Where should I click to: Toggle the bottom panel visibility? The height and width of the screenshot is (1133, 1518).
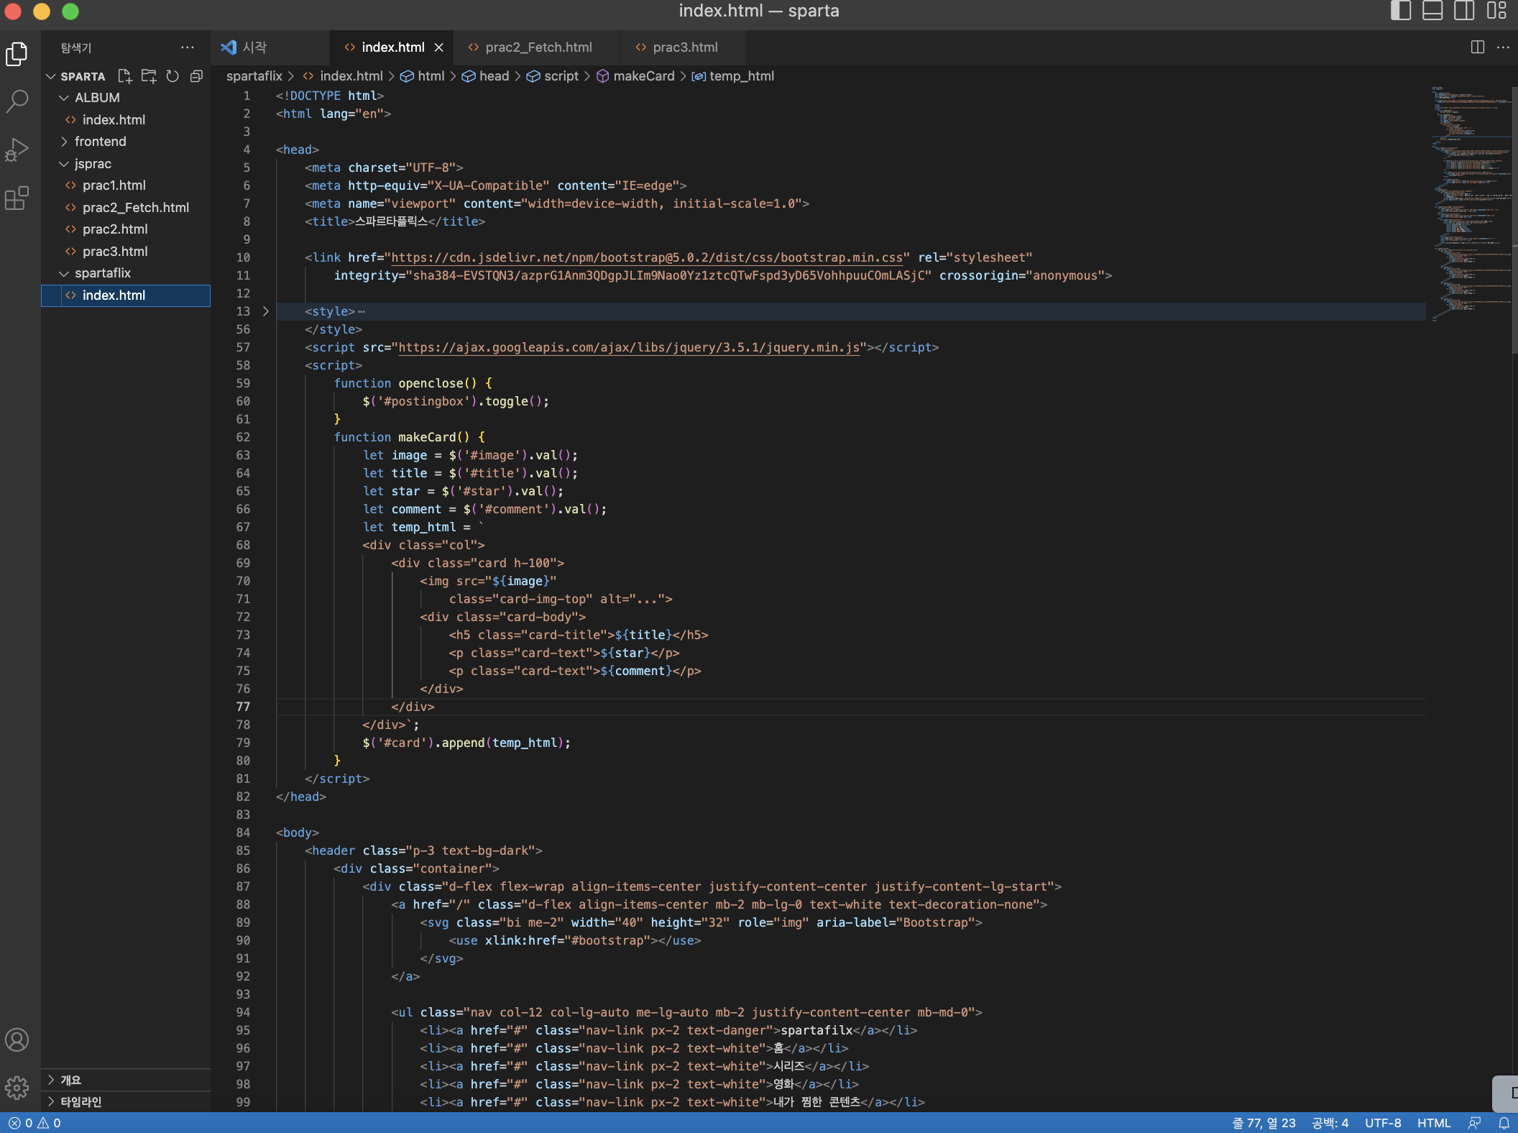[x=1432, y=11]
